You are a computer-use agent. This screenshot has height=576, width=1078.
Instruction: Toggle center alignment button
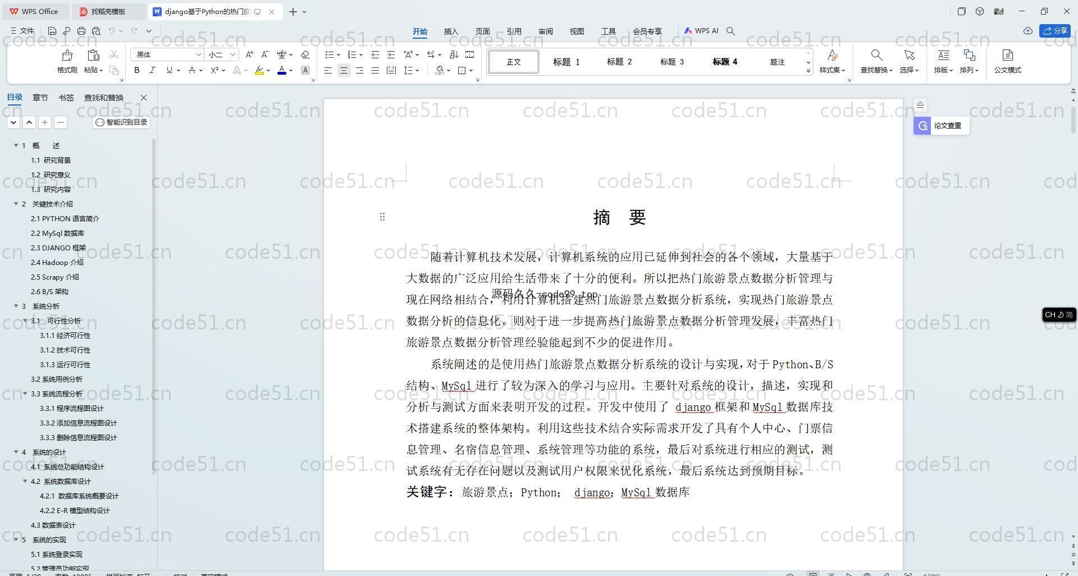(x=344, y=70)
